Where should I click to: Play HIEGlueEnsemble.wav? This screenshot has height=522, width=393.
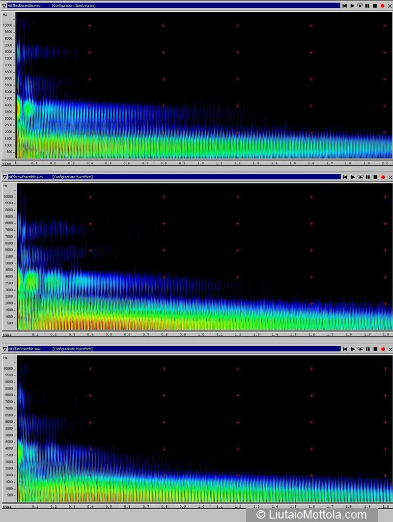(x=353, y=349)
